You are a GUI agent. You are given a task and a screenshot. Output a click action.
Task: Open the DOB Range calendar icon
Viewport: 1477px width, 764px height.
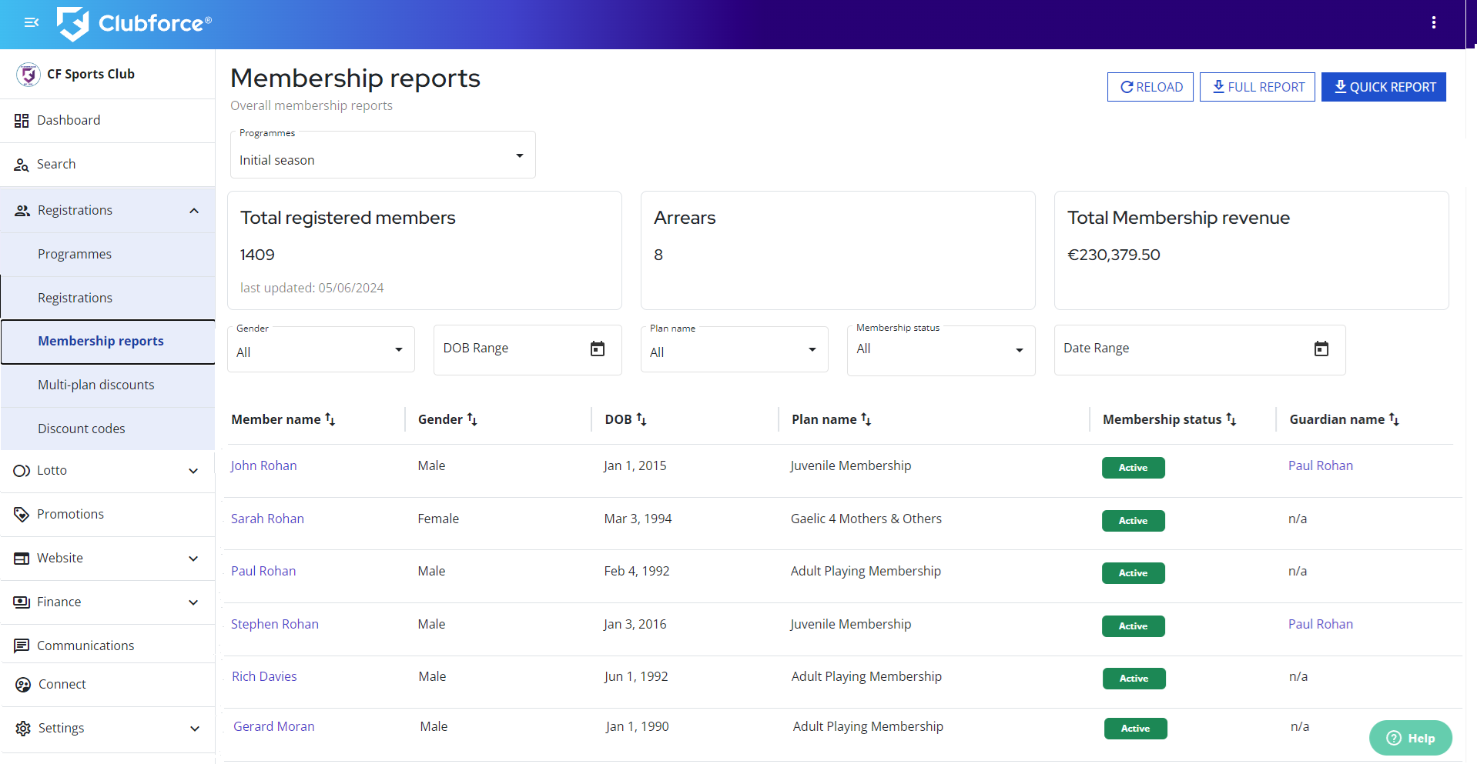598,349
